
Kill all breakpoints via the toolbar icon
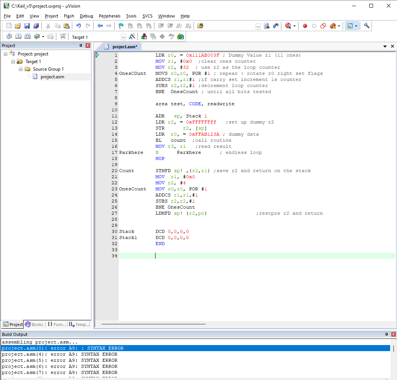[333, 26]
